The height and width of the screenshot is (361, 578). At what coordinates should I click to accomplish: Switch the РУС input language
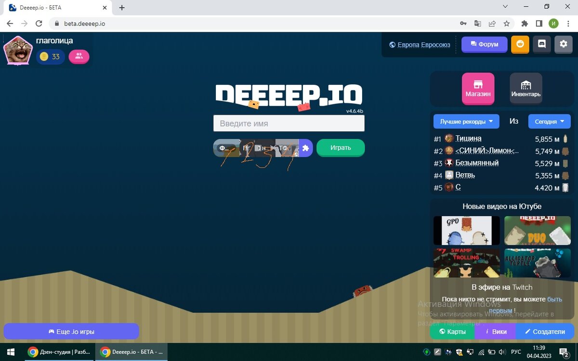tap(516, 352)
